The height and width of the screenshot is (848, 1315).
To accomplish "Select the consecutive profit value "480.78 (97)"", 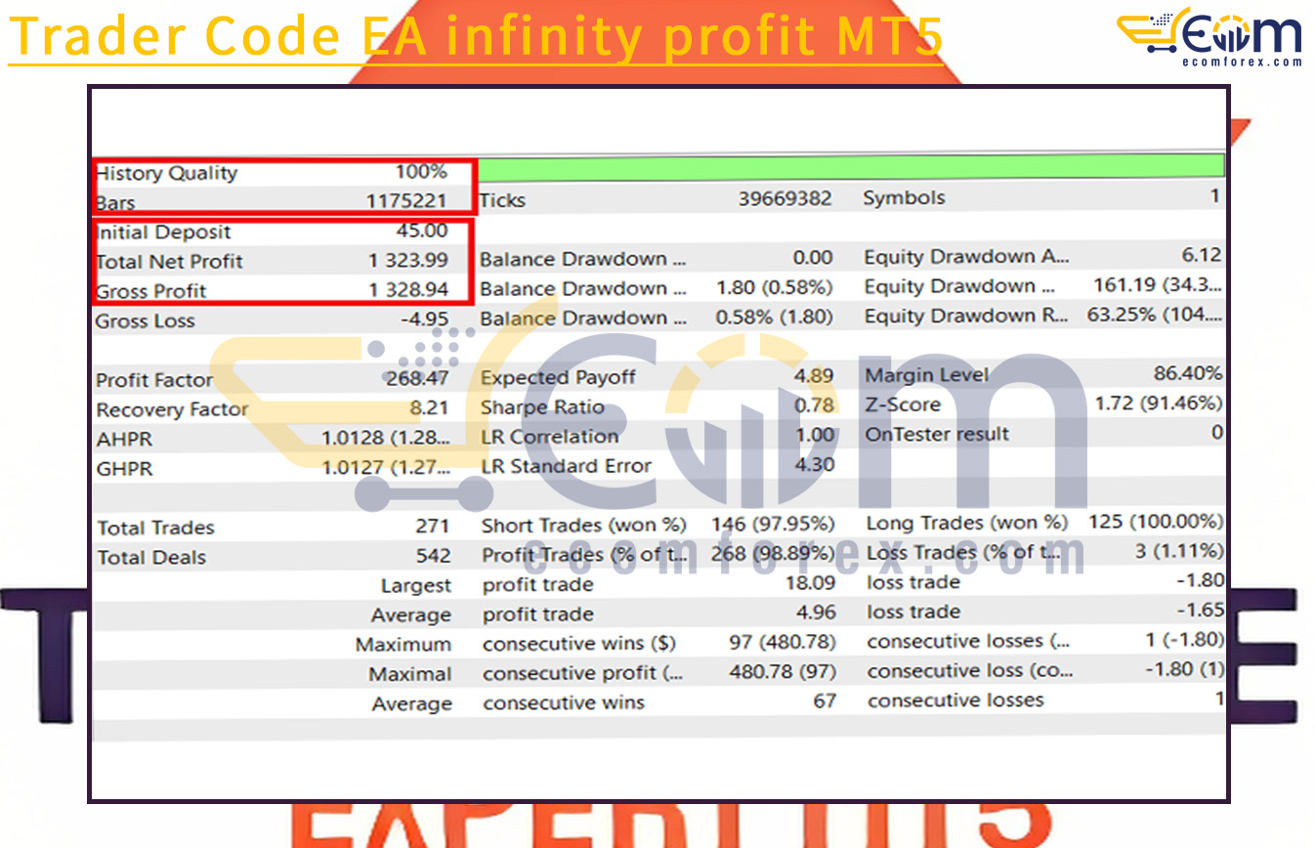I will click(x=783, y=671).
